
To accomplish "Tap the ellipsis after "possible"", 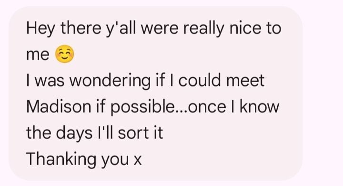I will 181,111.
